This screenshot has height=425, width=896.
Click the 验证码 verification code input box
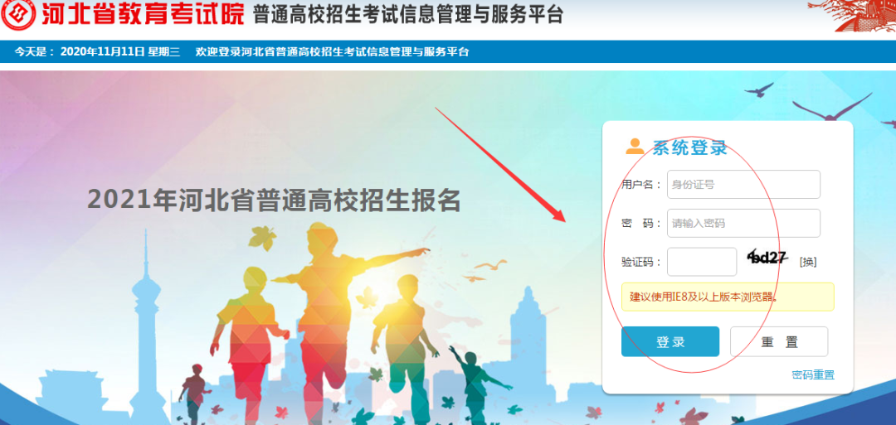point(702,262)
